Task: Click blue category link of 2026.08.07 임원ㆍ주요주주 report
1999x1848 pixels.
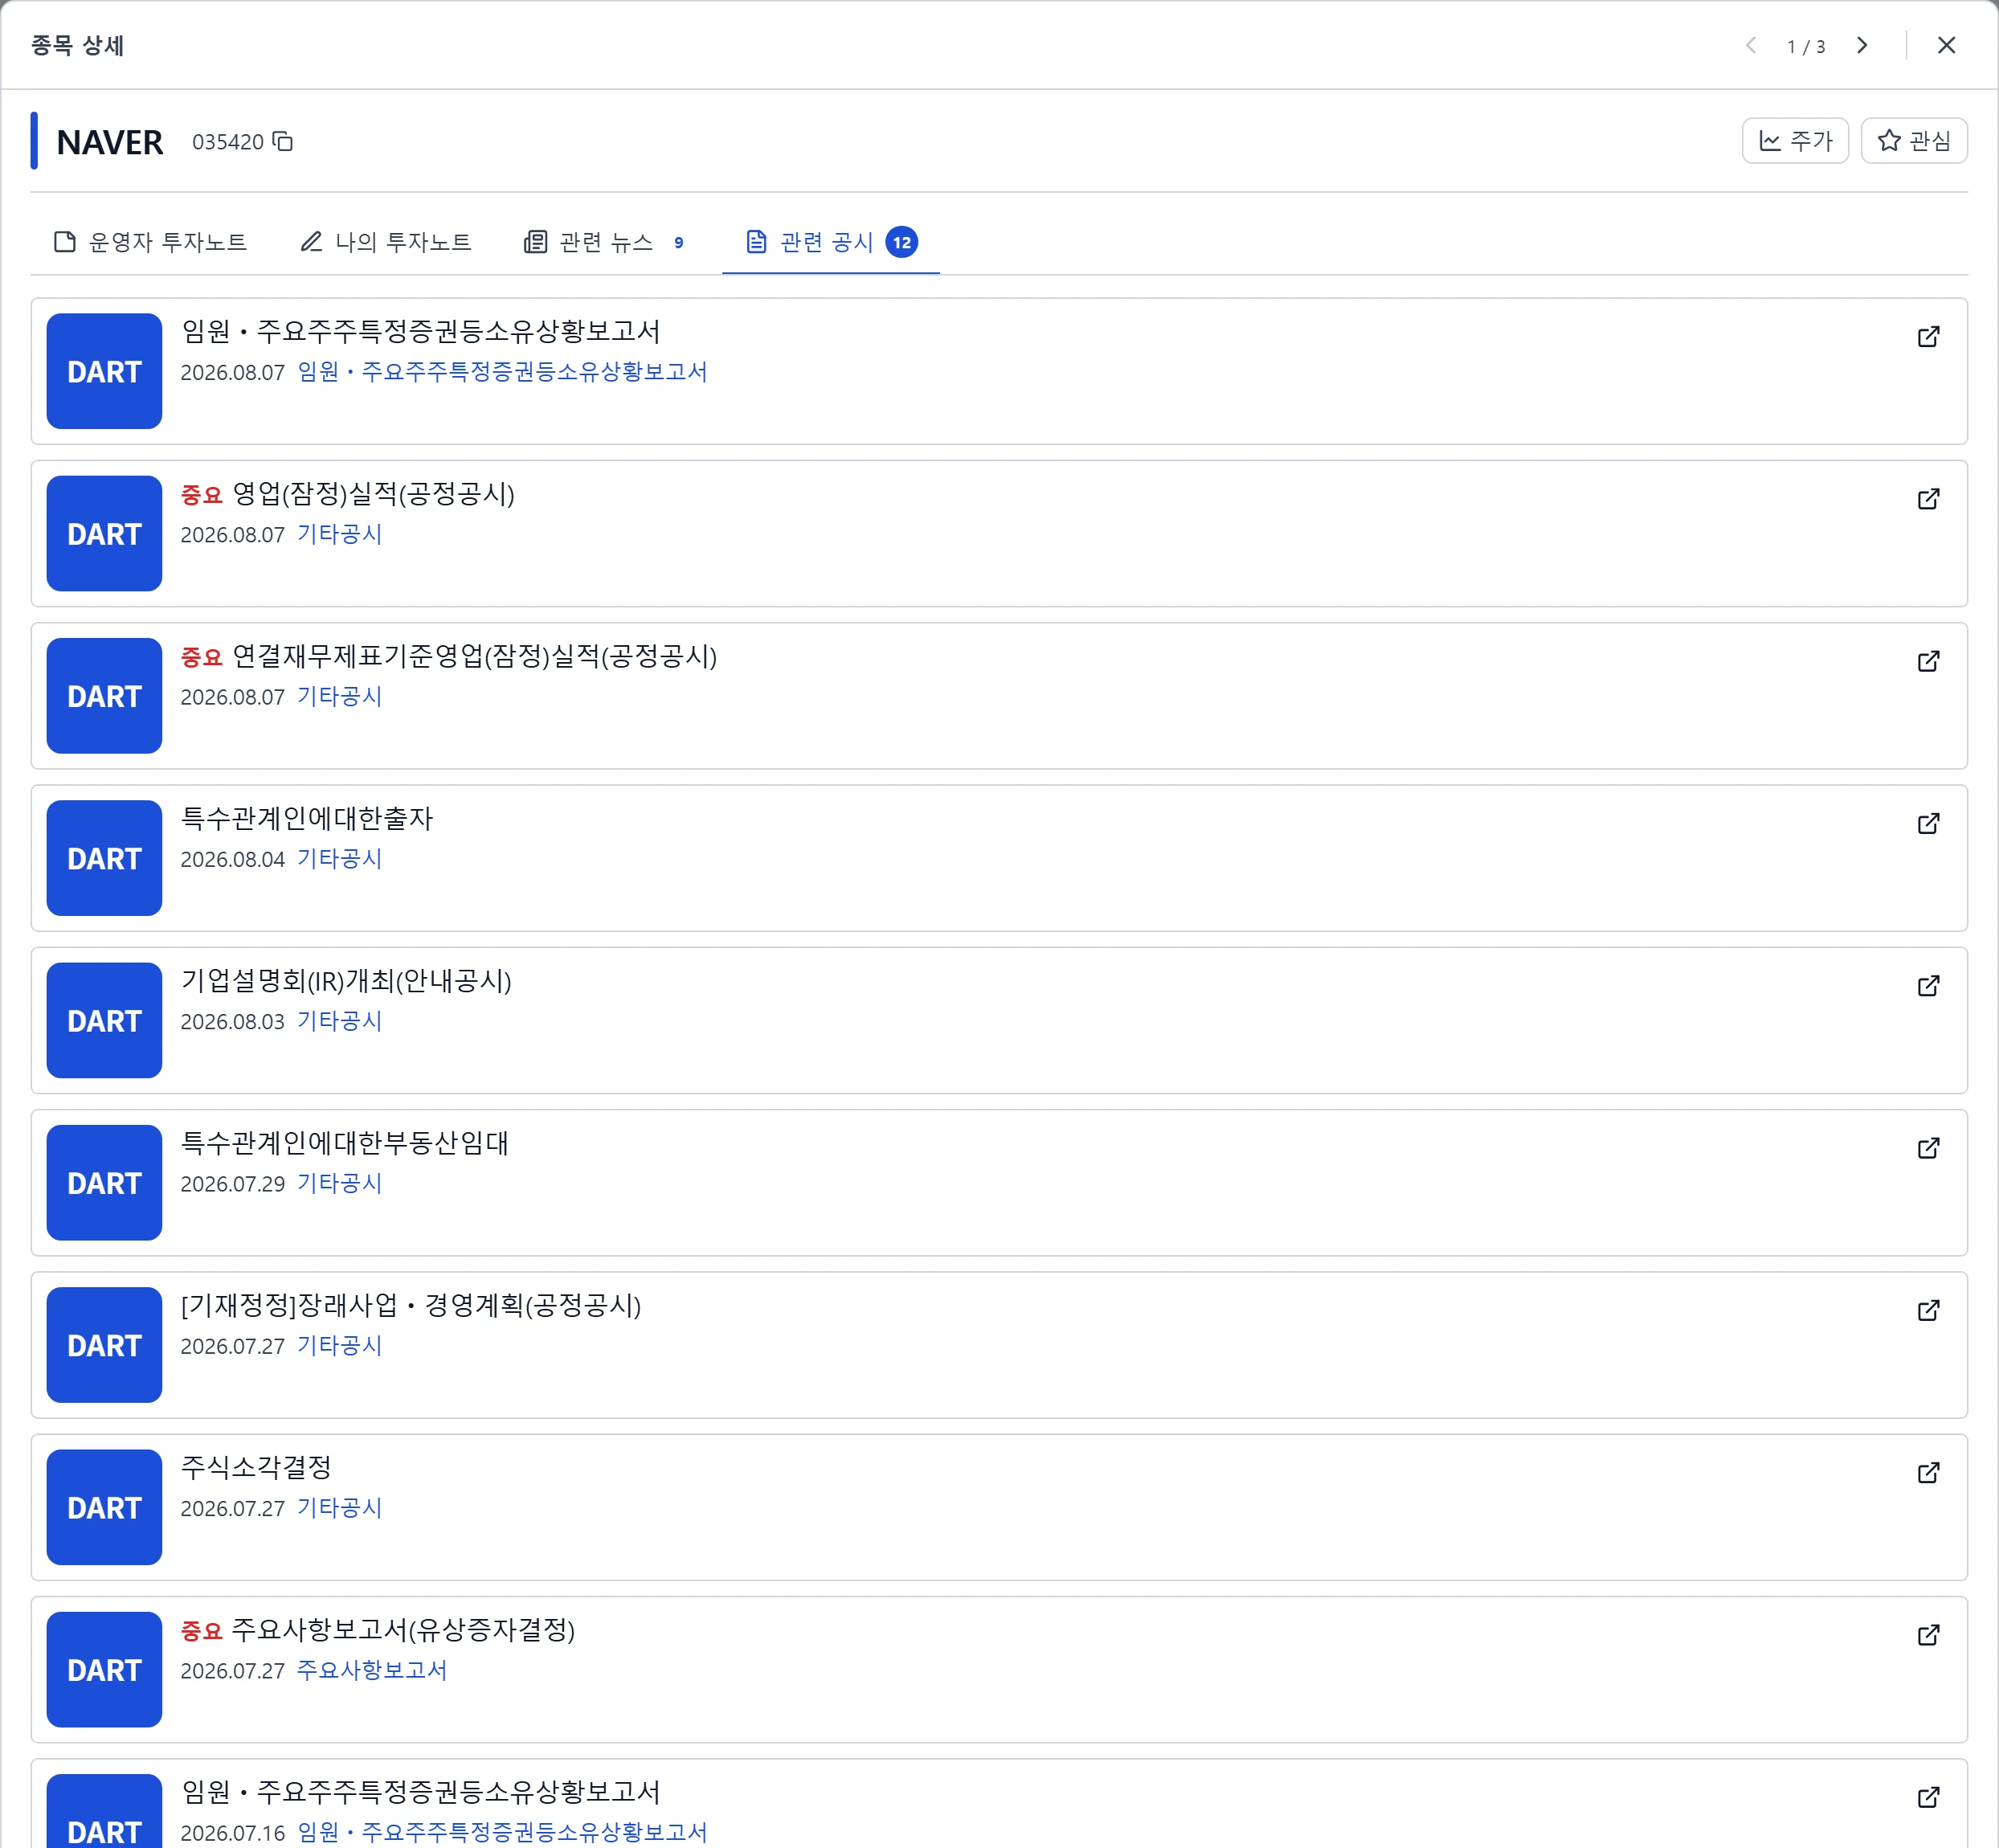Action: [x=502, y=372]
